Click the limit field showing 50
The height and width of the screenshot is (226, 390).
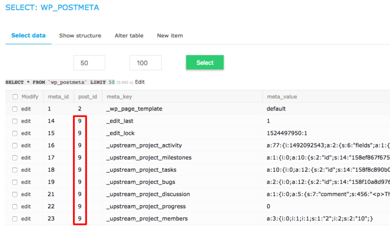[89, 63]
